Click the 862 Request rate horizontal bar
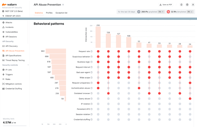Image resolution: width=197 pixels, height=127 pixels. click(56, 51)
